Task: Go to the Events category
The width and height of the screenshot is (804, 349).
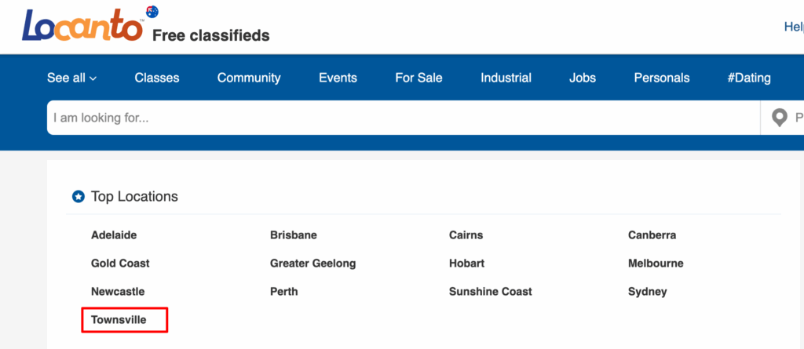Action: tap(338, 78)
